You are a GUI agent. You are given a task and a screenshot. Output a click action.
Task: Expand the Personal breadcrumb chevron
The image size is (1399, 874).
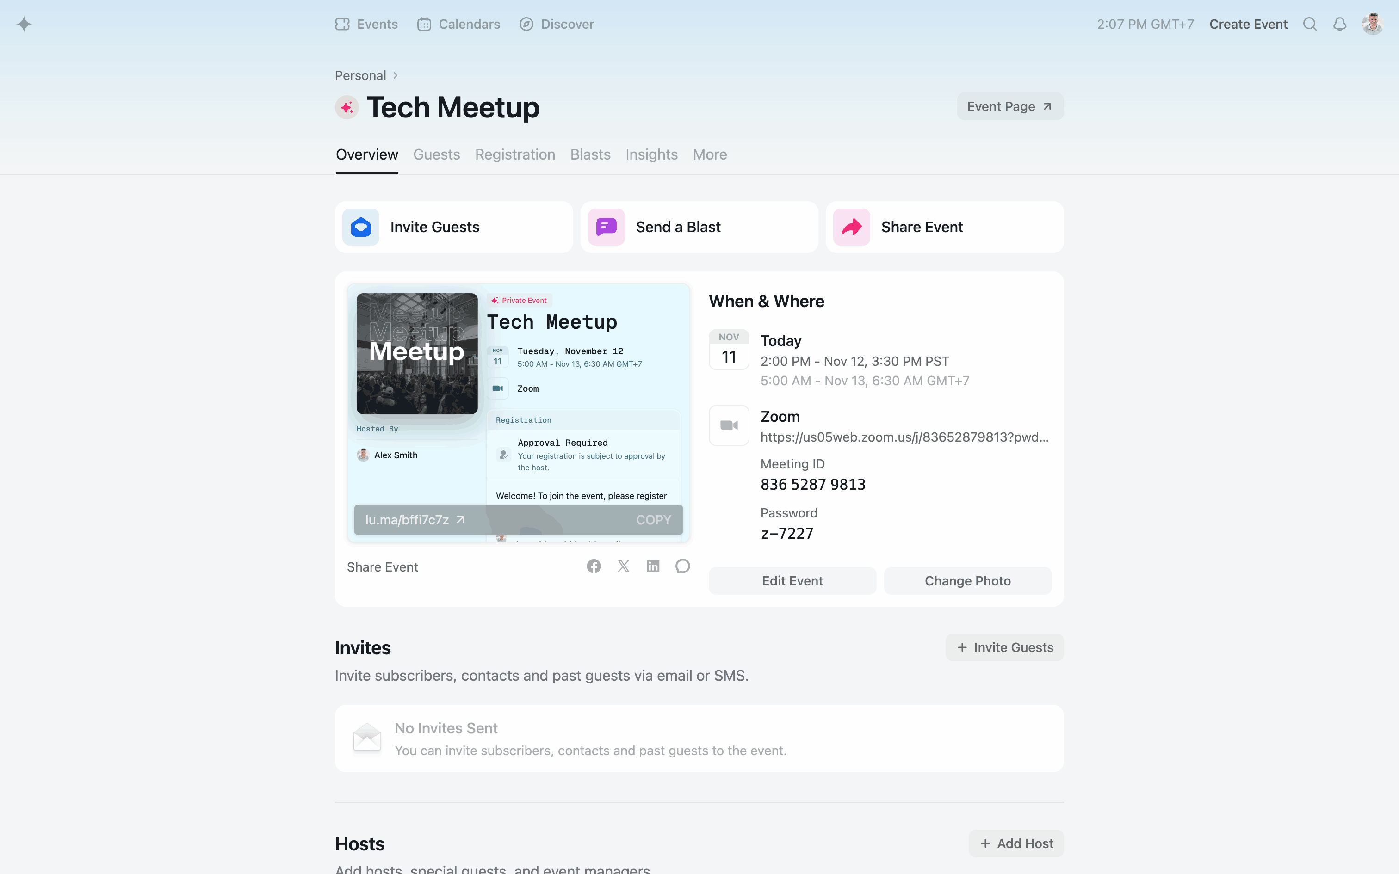[x=396, y=75]
